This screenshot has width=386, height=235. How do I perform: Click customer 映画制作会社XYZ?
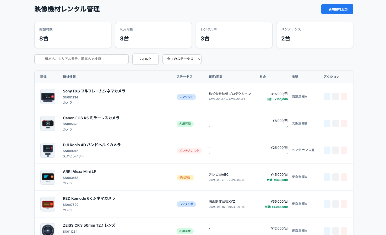click(222, 202)
